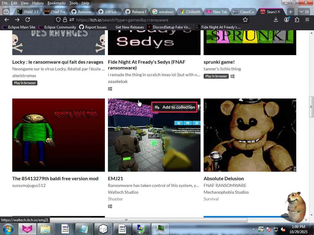Switch to the FNaF Fre tab
314x235 pixels.
(x=55, y=12)
